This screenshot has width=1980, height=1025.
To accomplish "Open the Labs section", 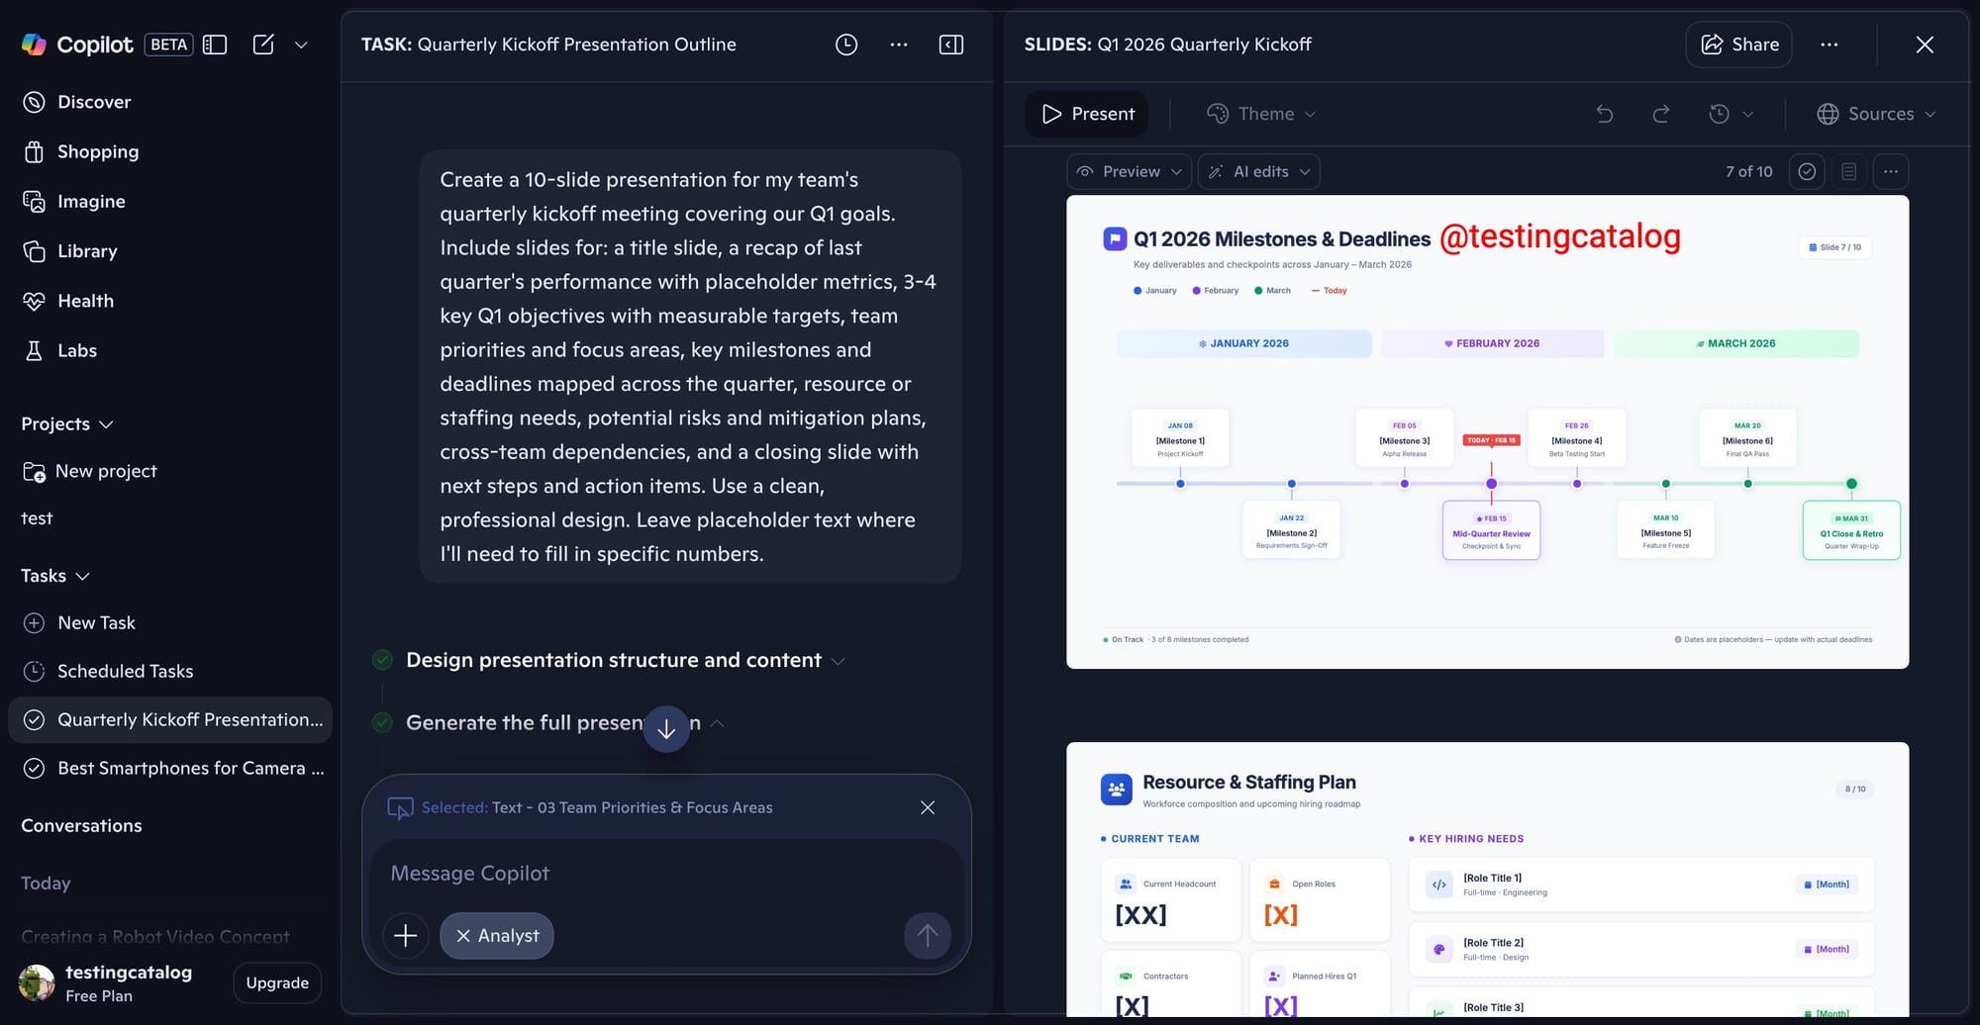I will (x=77, y=350).
